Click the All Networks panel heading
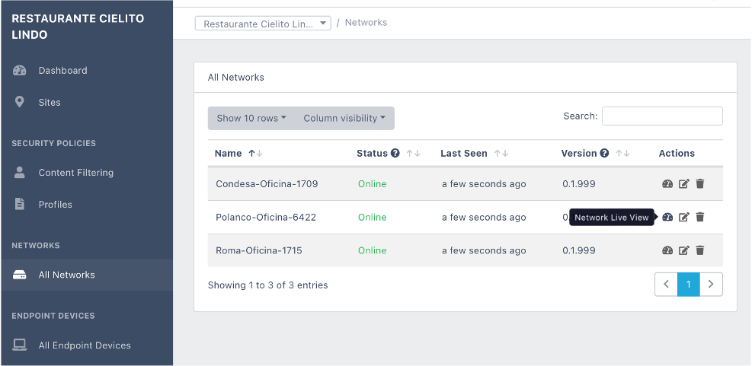This screenshot has width=752, height=366. pos(236,77)
